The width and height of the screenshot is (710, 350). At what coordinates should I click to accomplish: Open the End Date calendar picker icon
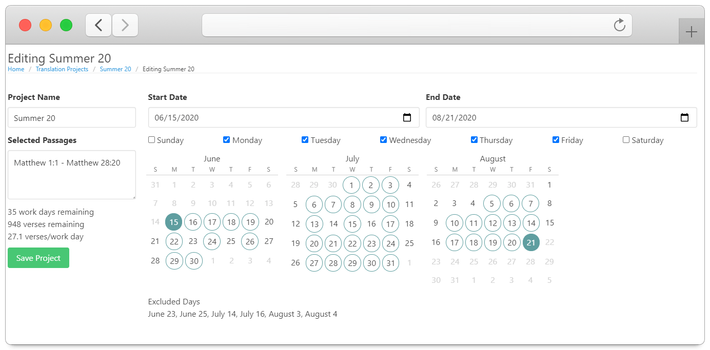(684, 117)
